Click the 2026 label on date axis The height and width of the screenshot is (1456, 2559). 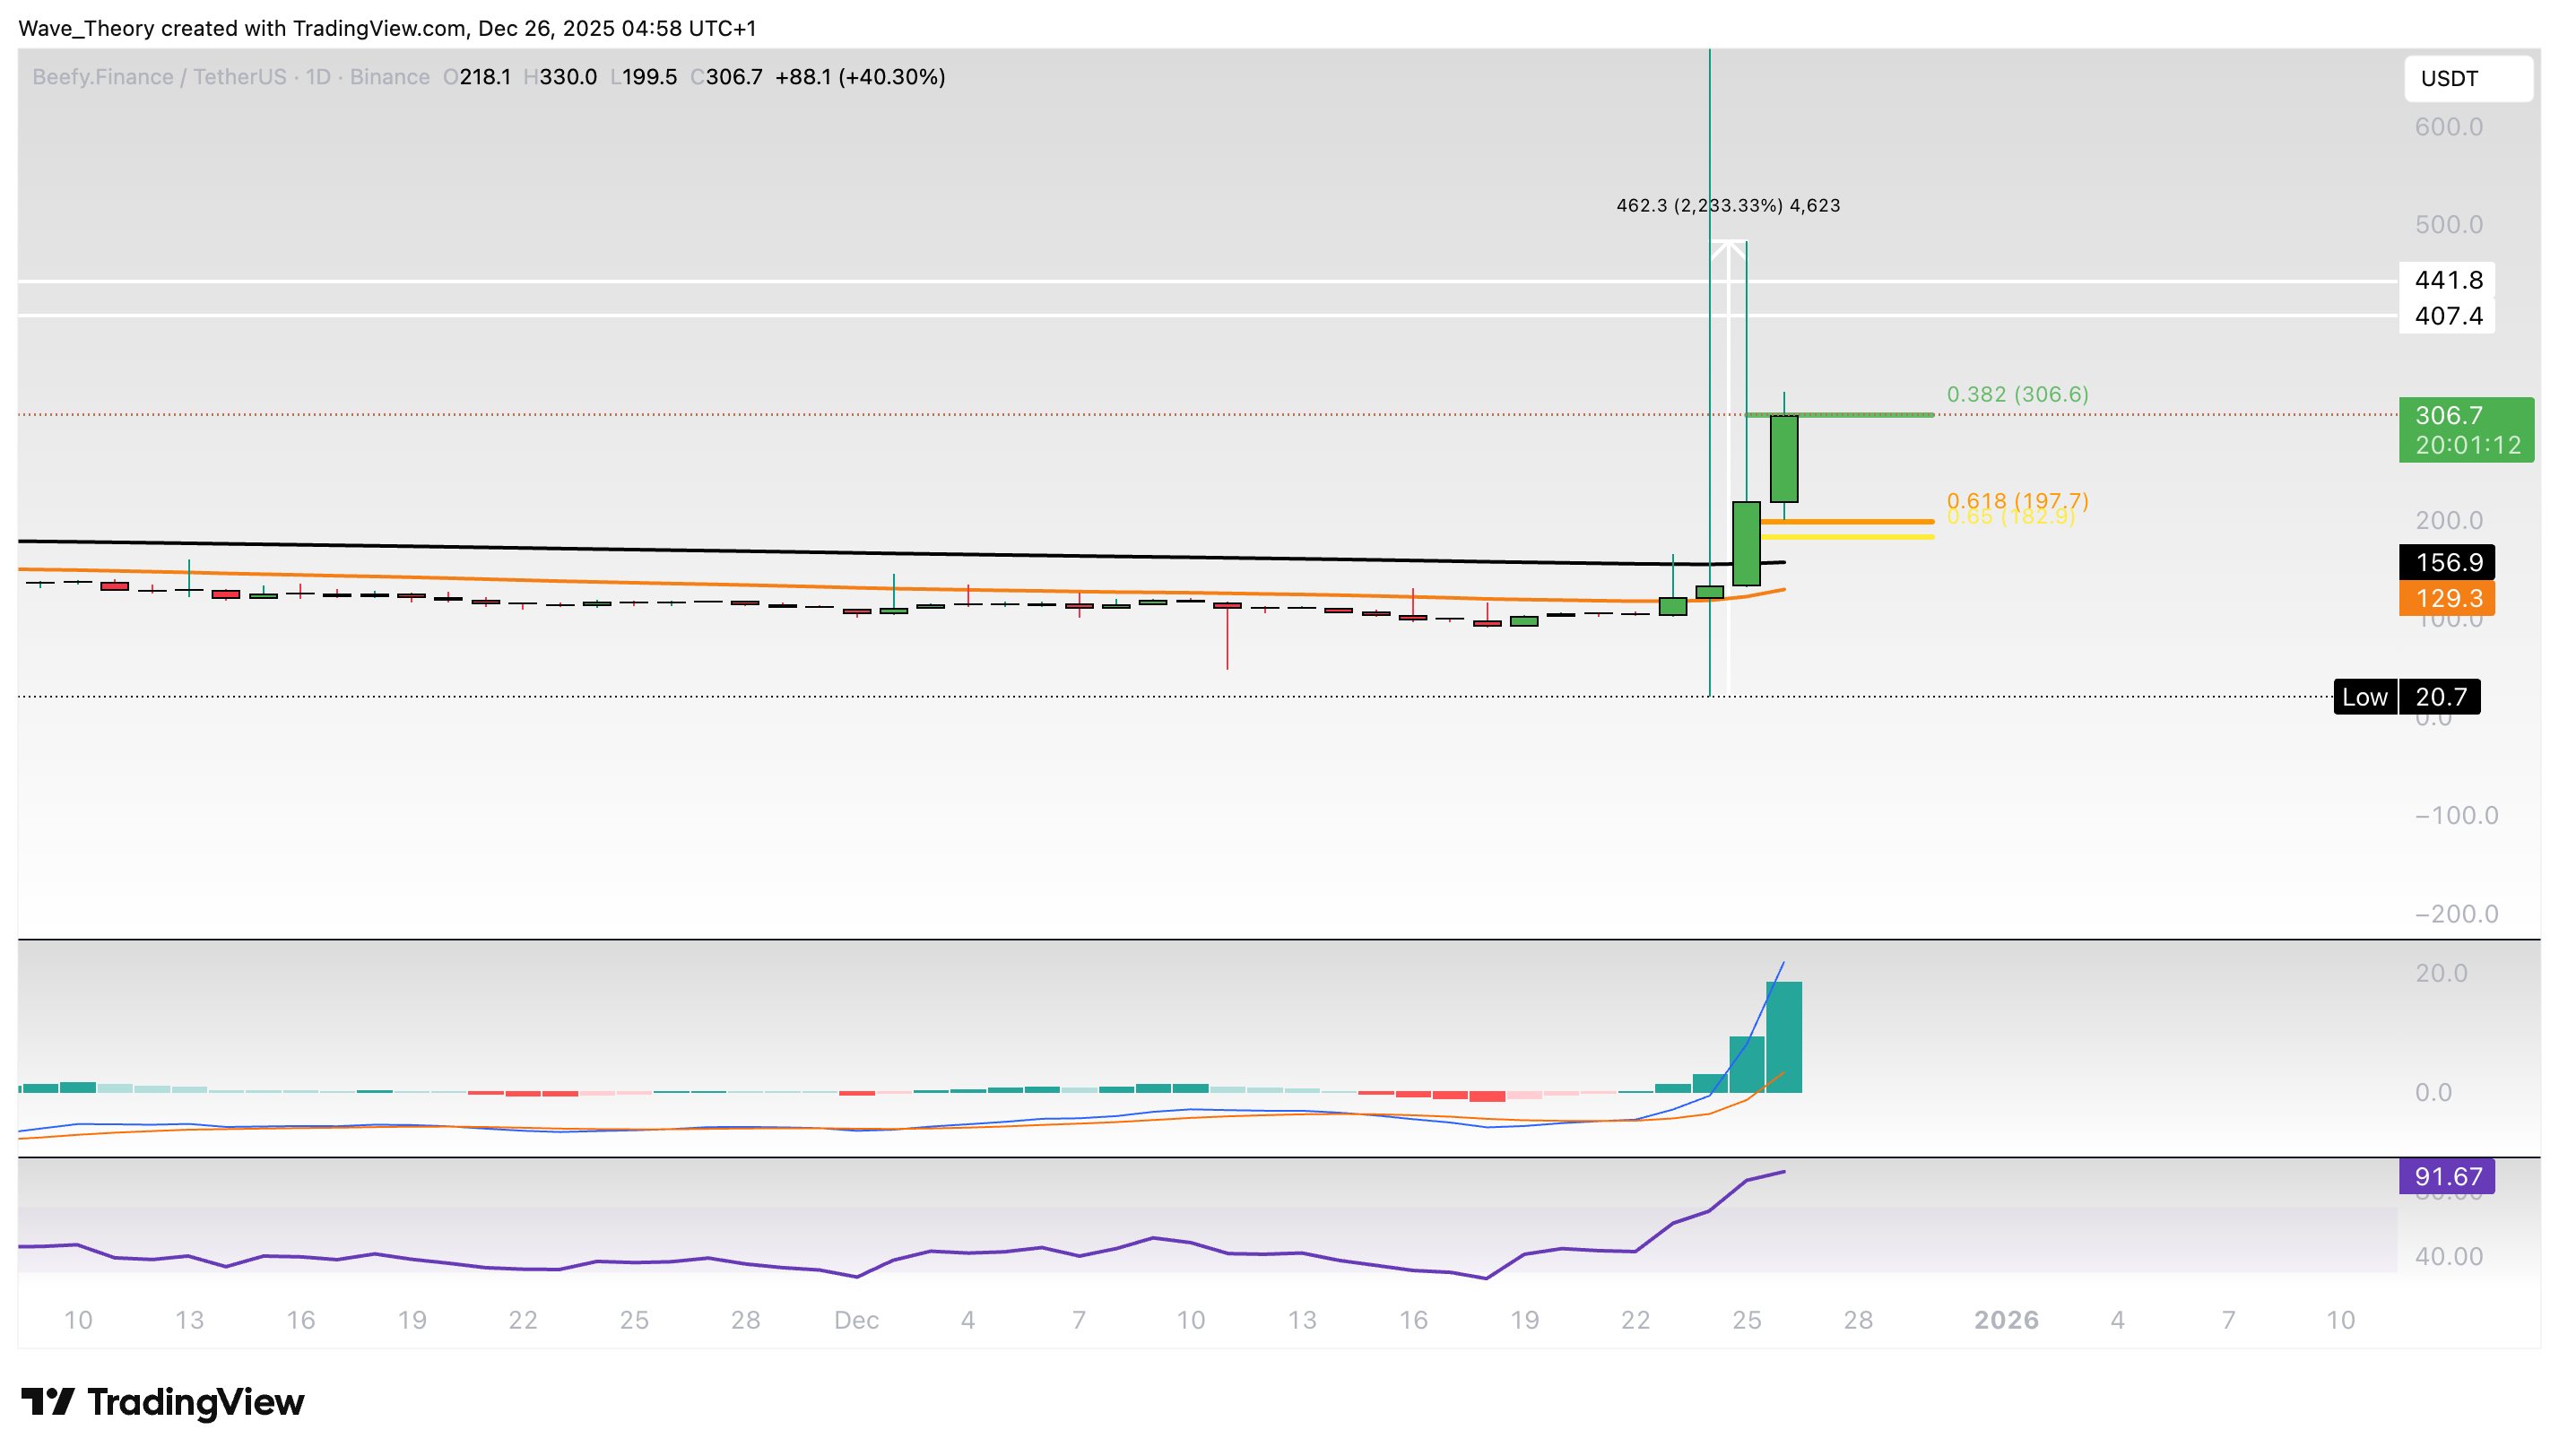[x=2006, y=1319]
